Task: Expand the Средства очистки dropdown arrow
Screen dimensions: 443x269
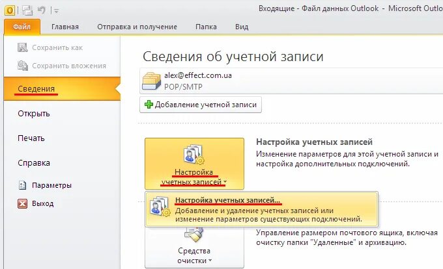Action: (210, 261)
